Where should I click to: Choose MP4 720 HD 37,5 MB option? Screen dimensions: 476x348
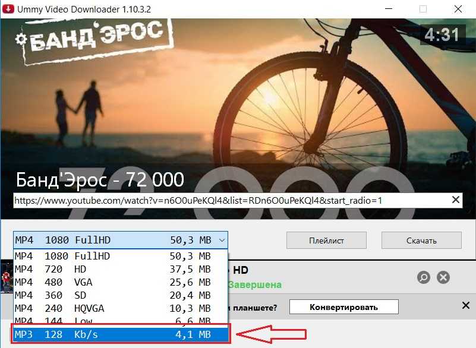(121, 269)
